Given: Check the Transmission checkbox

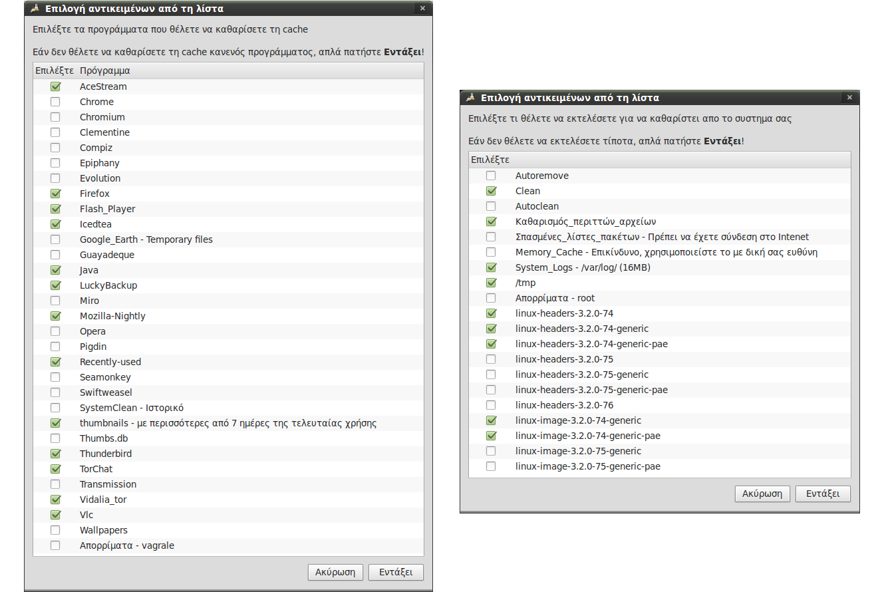Looking at the screenshot, I should (x=55, y=484).
